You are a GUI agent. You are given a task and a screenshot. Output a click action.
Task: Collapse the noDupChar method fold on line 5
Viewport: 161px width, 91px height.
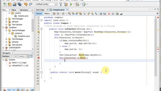point(42,29)
